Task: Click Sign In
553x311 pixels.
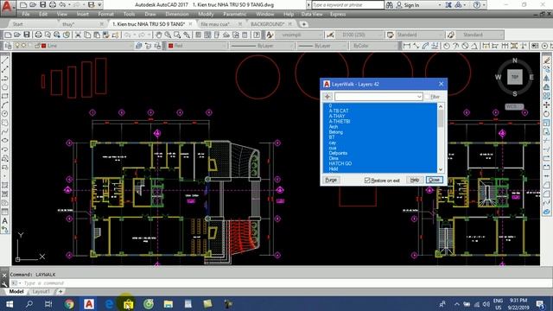Action: [x=411, y=5]
